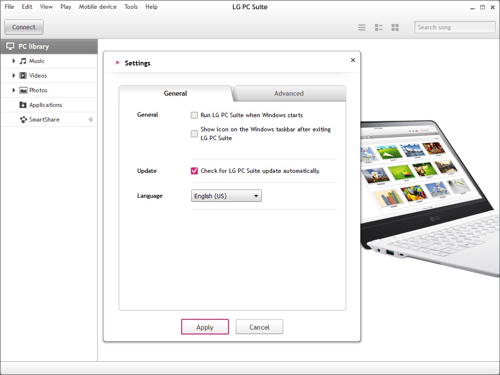The image size is (500, 375).
Task: Enable Show icon on Windows taskbar checkbox
Action: point(194,133)
